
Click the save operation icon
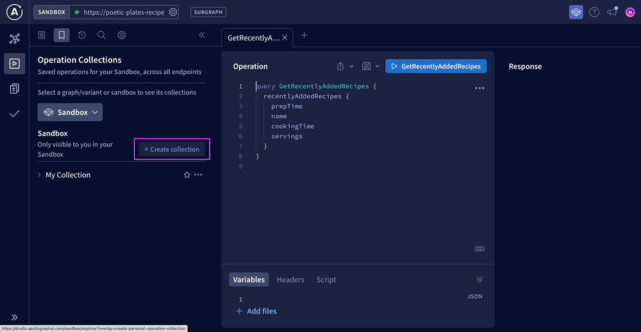[x=367, y=66]
